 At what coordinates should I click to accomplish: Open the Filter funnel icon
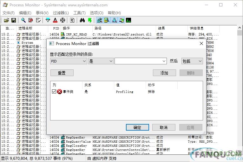click(x=48, y=20)
